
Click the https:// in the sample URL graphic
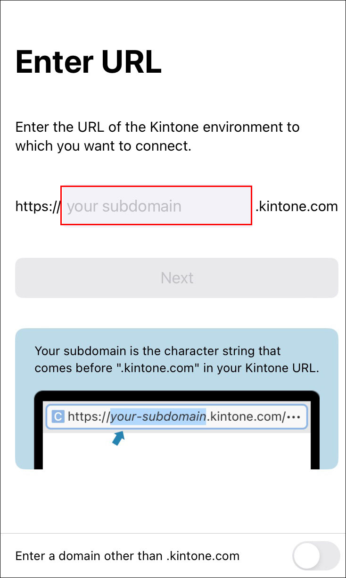(x=89, y=416)
